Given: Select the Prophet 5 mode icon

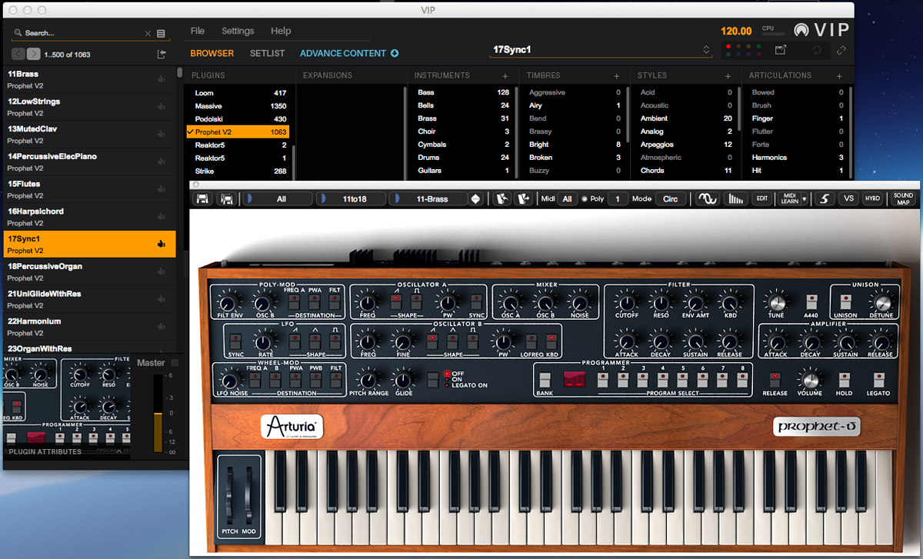Looking at the screenshot, I should (824, 198).
